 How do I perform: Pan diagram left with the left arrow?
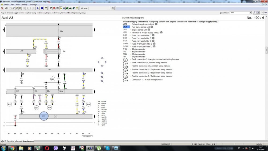point(98,62)
